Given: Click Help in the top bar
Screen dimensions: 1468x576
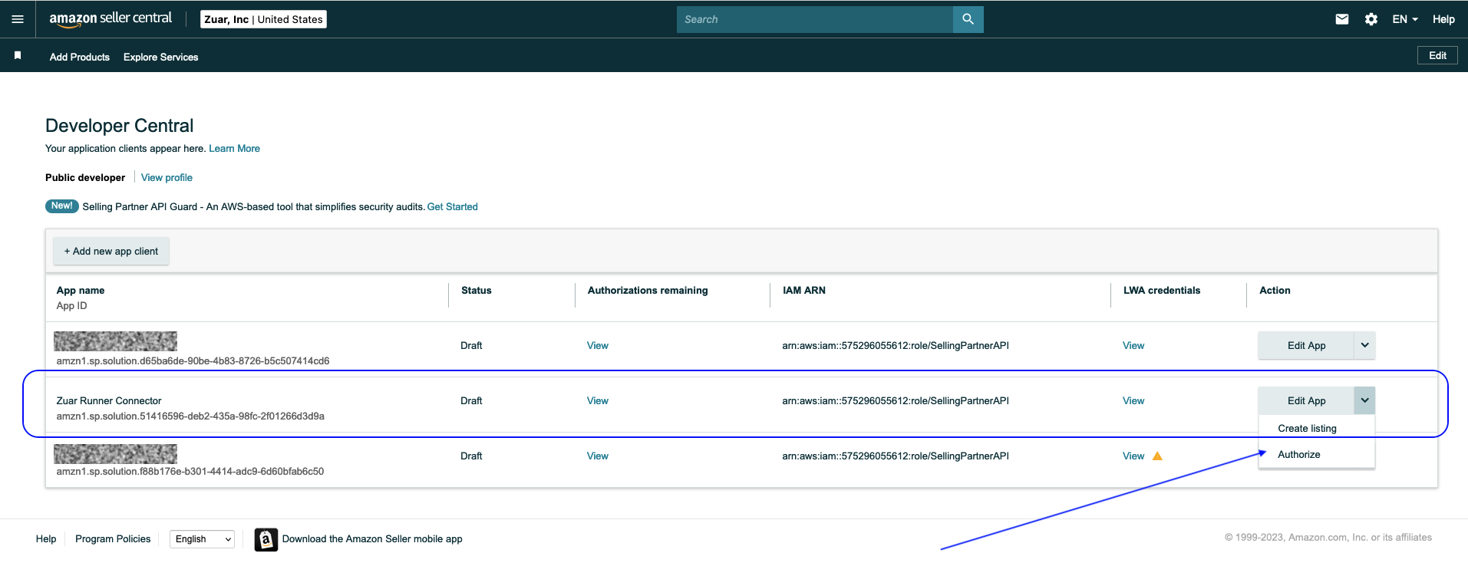Looking at the screenshot, I should [1443, 19].
